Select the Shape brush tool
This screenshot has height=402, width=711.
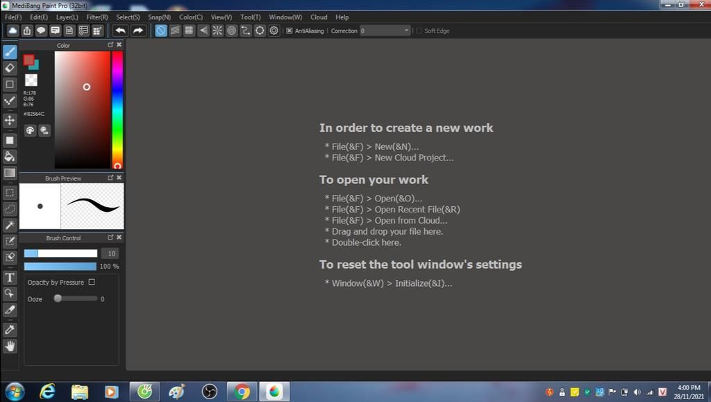[10, 84]
